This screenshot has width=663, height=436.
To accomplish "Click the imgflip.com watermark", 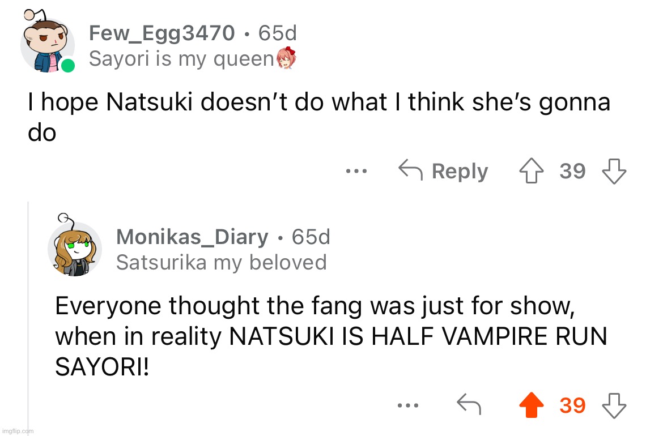I will coord(17,431).
